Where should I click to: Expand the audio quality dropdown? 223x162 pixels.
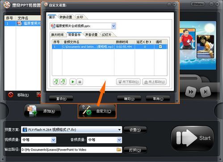tap(119, 140)
